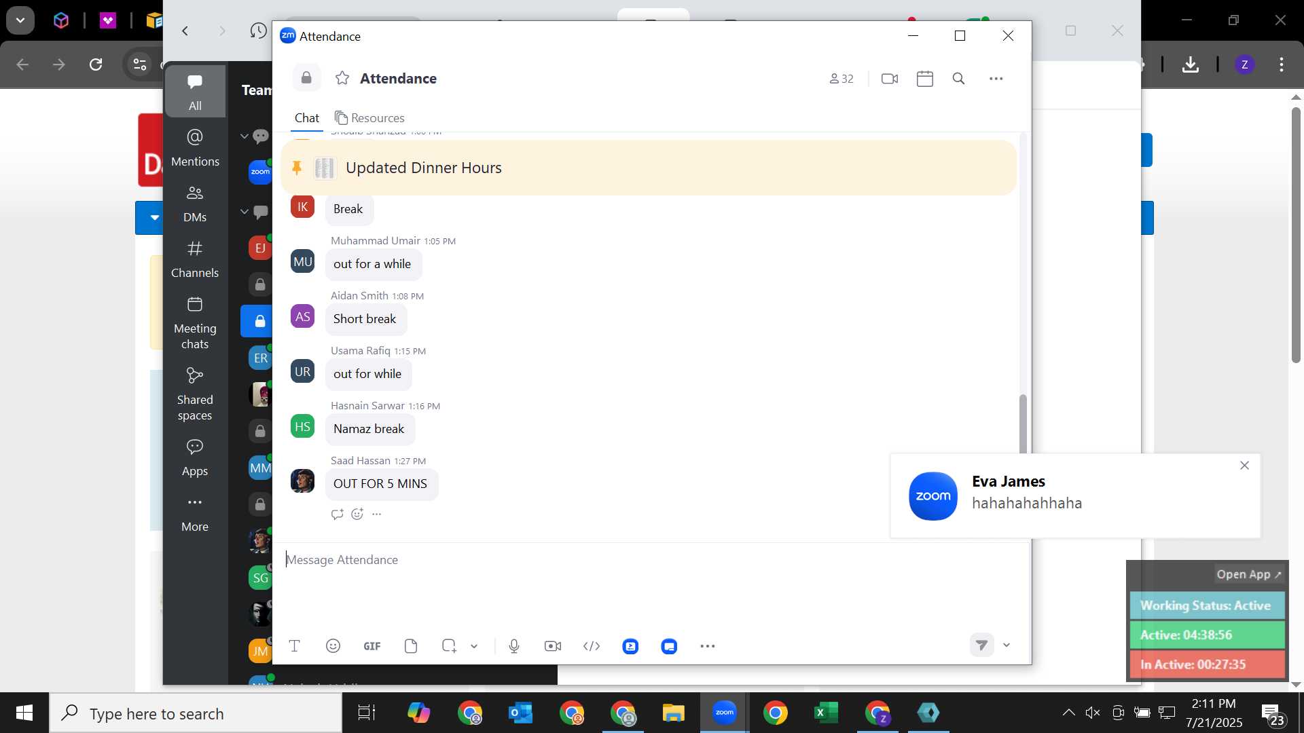Click chat scrollbar thumb
The width and height of the screenshot is (1304, 733).
1023,424
